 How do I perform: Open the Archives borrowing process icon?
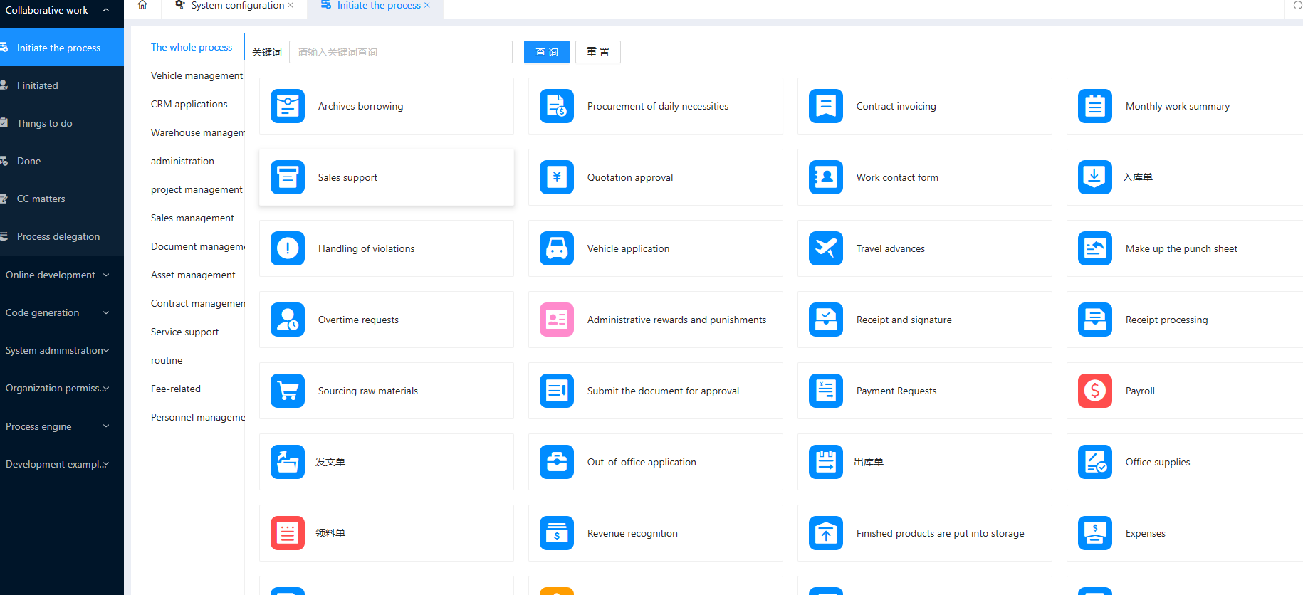pyautogui.click(x=288, y=106)
